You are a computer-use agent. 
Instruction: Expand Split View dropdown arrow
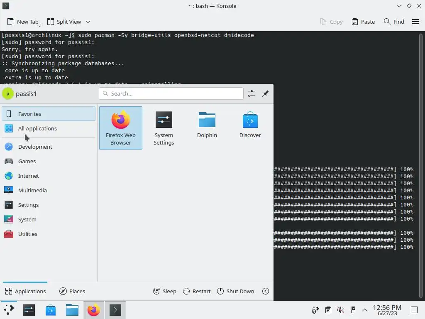click(88, 22)
